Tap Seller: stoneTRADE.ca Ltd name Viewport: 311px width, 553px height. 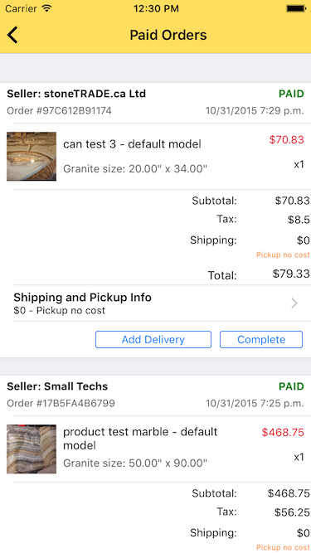(76, 94)
